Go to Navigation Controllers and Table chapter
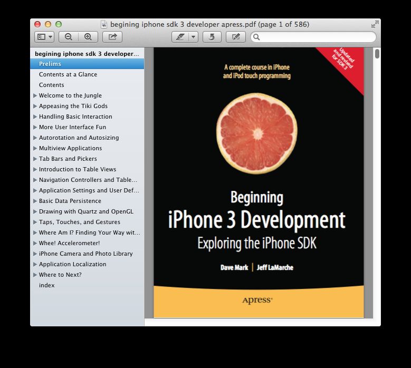Screen dimensions: 411x368 tap(88, 180)
